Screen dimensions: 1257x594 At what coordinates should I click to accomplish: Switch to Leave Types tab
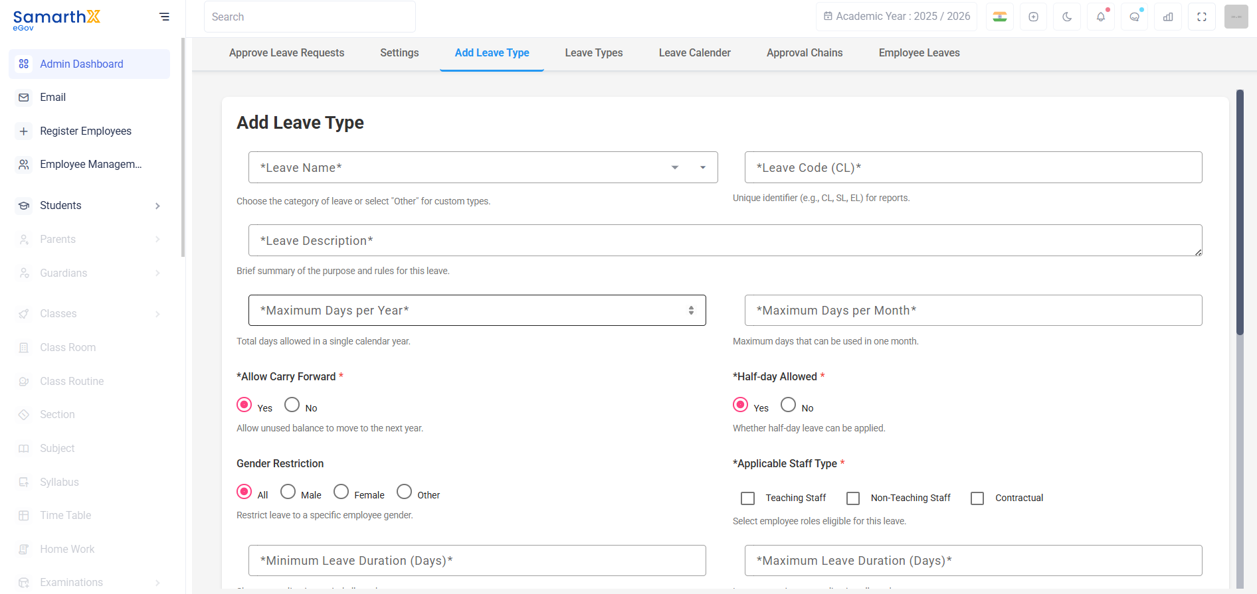pyautogui.click(x=594, y=53)
